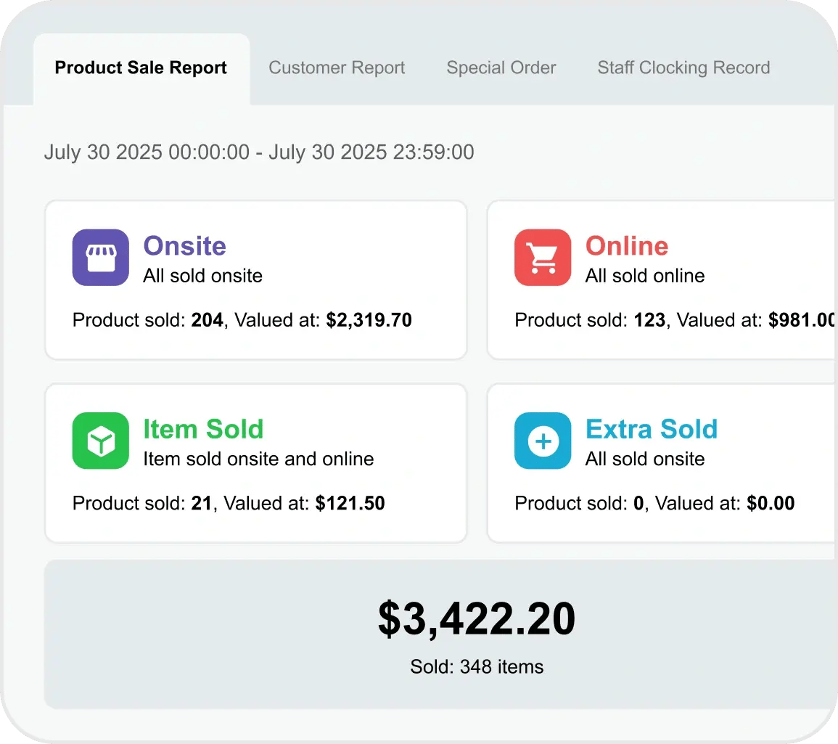Click the $3,422.20 total amount
The height and width of the screenshot is (744, 838).
click(x=477, y=620)
